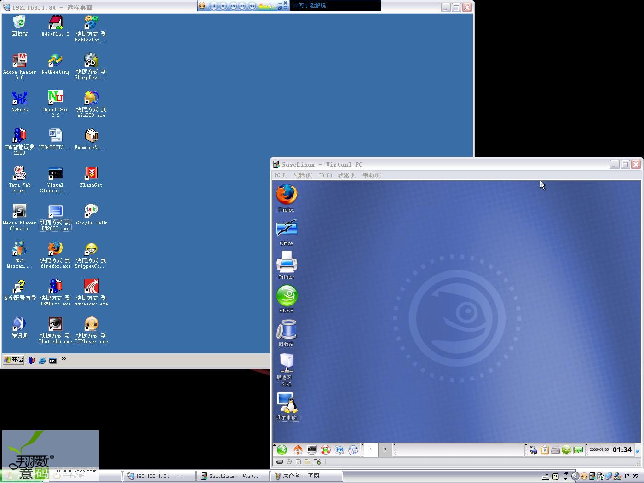Pause playback in the mini music player
644x483 pixels.
tap(214, 6)
